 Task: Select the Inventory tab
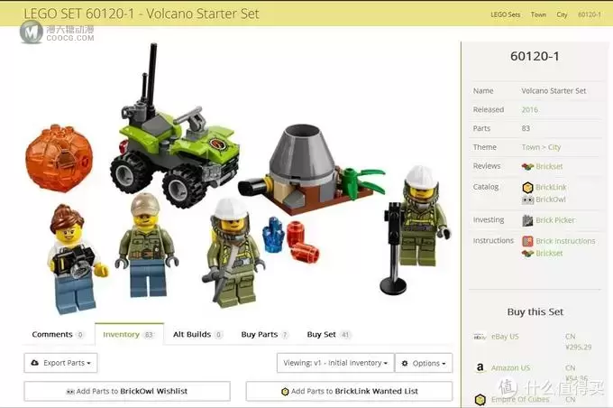point(129,335)
